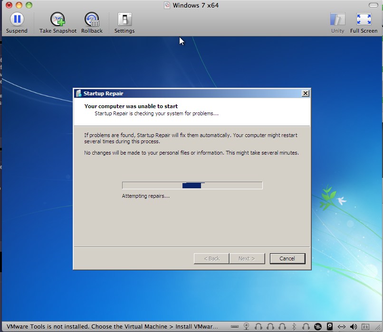The width and height of the screenshot is (383, 332).
Task: Click the 'Attempting repairs...' status text
Action: tap(146, 196)
